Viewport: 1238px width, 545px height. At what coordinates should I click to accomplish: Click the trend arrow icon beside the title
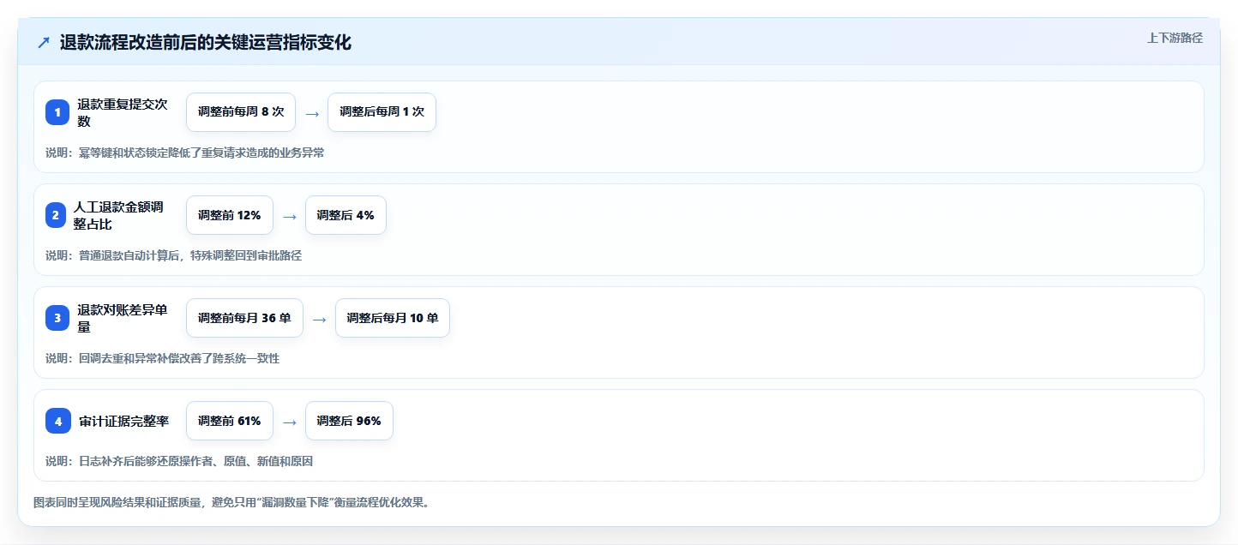[x=44, y=43]
